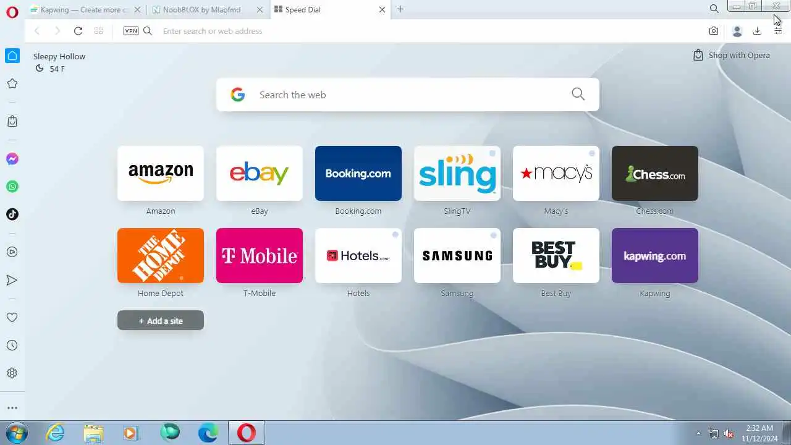Screen dimensions: 791x445
Task: Open the taskbar clock showing 2:32 AM
Action: [760, 433]
